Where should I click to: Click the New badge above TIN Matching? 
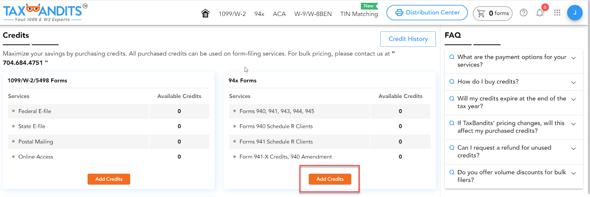pyautogui.click(x=369, y=6)
